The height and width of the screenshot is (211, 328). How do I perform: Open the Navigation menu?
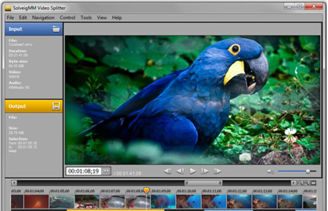tap(43, 18)
